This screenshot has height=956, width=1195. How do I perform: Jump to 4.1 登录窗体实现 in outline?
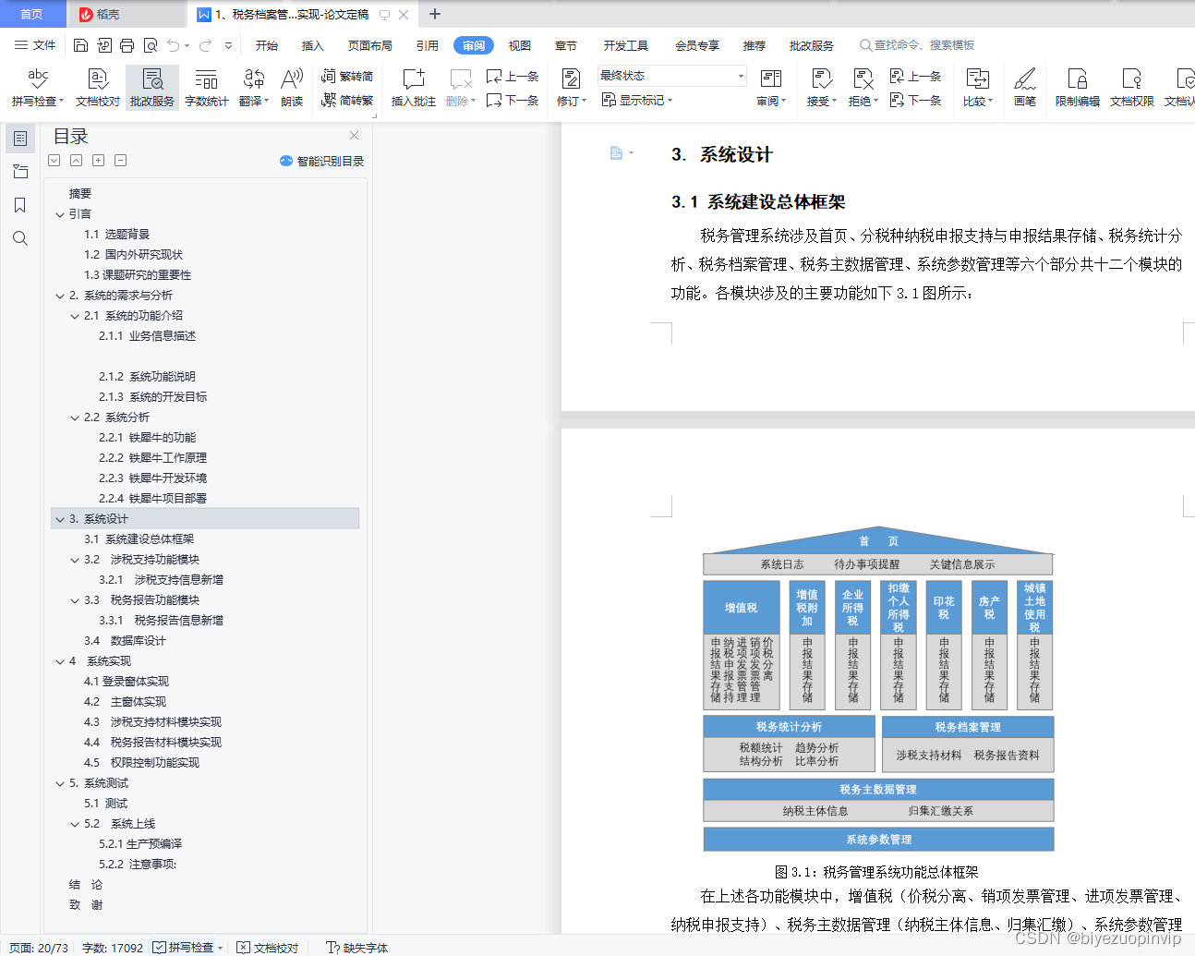click(x=127, y=682)
